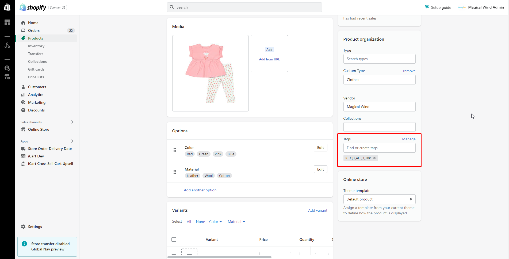Click the iCart Cross Sell Cart Upsell icon
The width and height of the screenshot is (509, 259).
(23, 164)
